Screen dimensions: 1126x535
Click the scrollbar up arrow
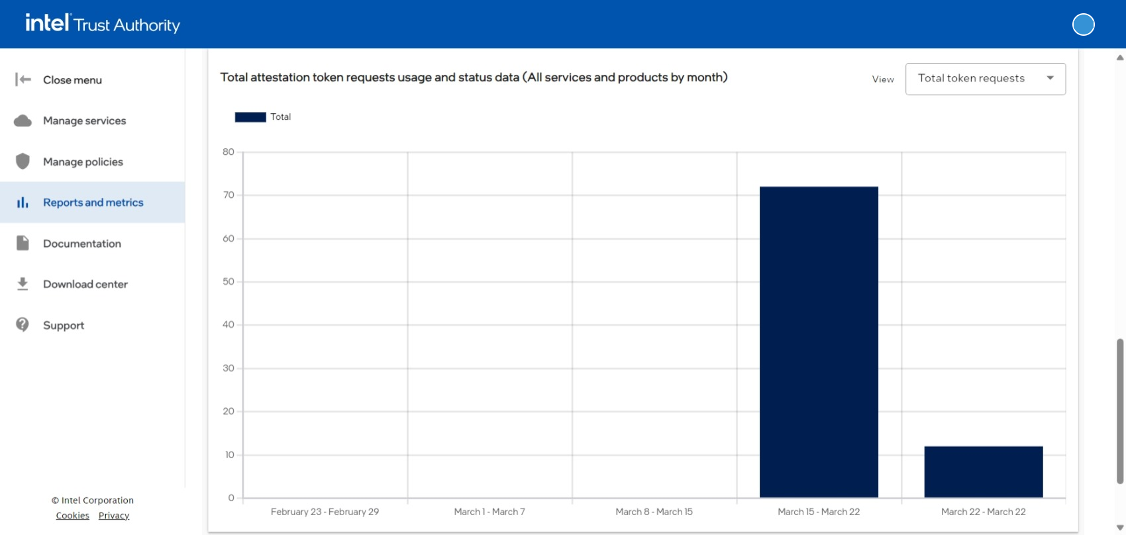pyautogui.click(x=1120, y=58)
